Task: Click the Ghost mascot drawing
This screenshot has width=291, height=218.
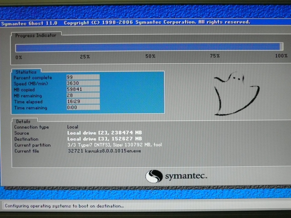Action: pyautogui.click(x=237, y=94)
